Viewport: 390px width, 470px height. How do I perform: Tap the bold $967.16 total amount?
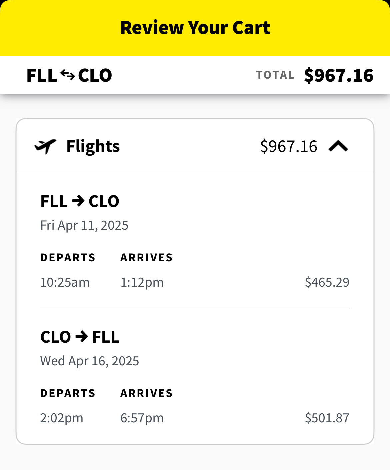click(339, 75)
